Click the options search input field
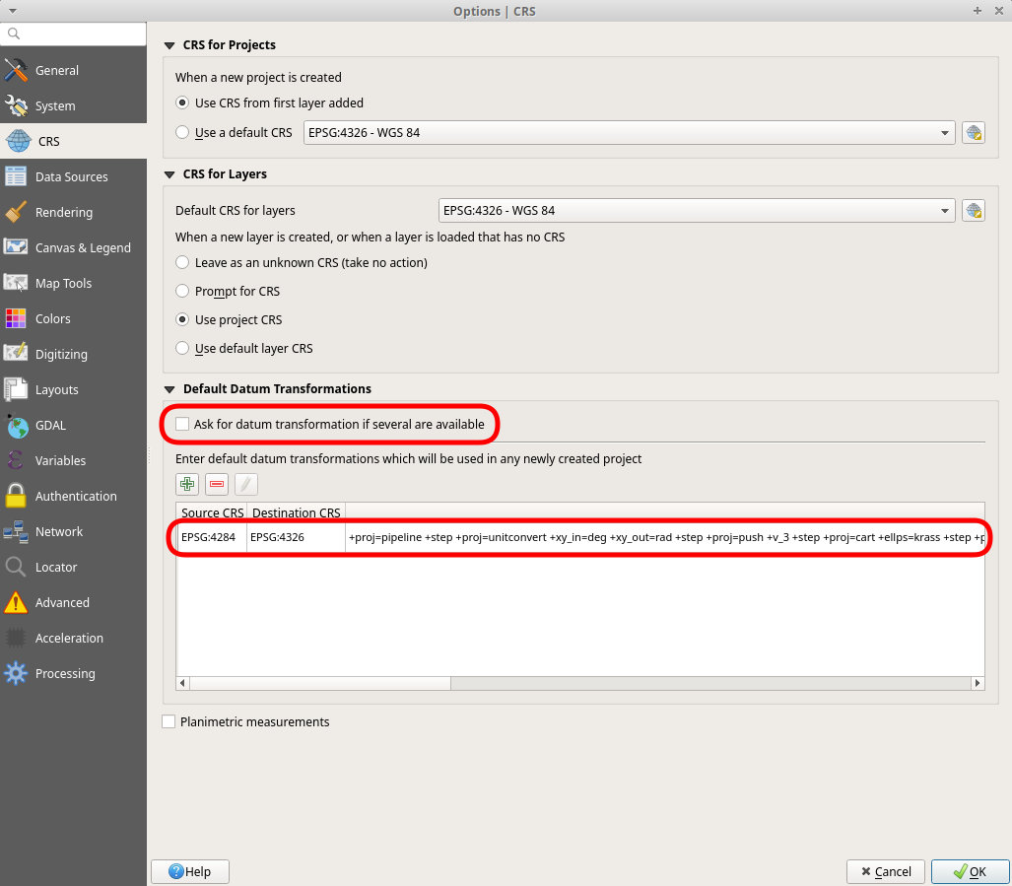1012x886 pixels. pyautogui.click(x=73, y=34)
